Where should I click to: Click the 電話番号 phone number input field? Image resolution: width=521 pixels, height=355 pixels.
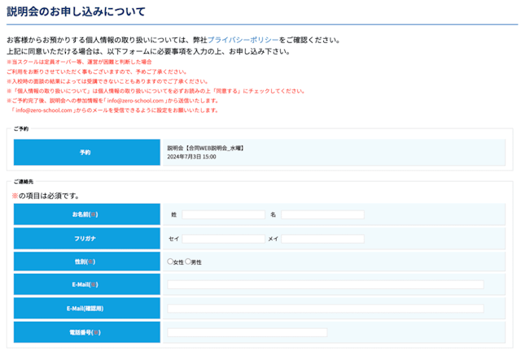[x=247, y=332]
